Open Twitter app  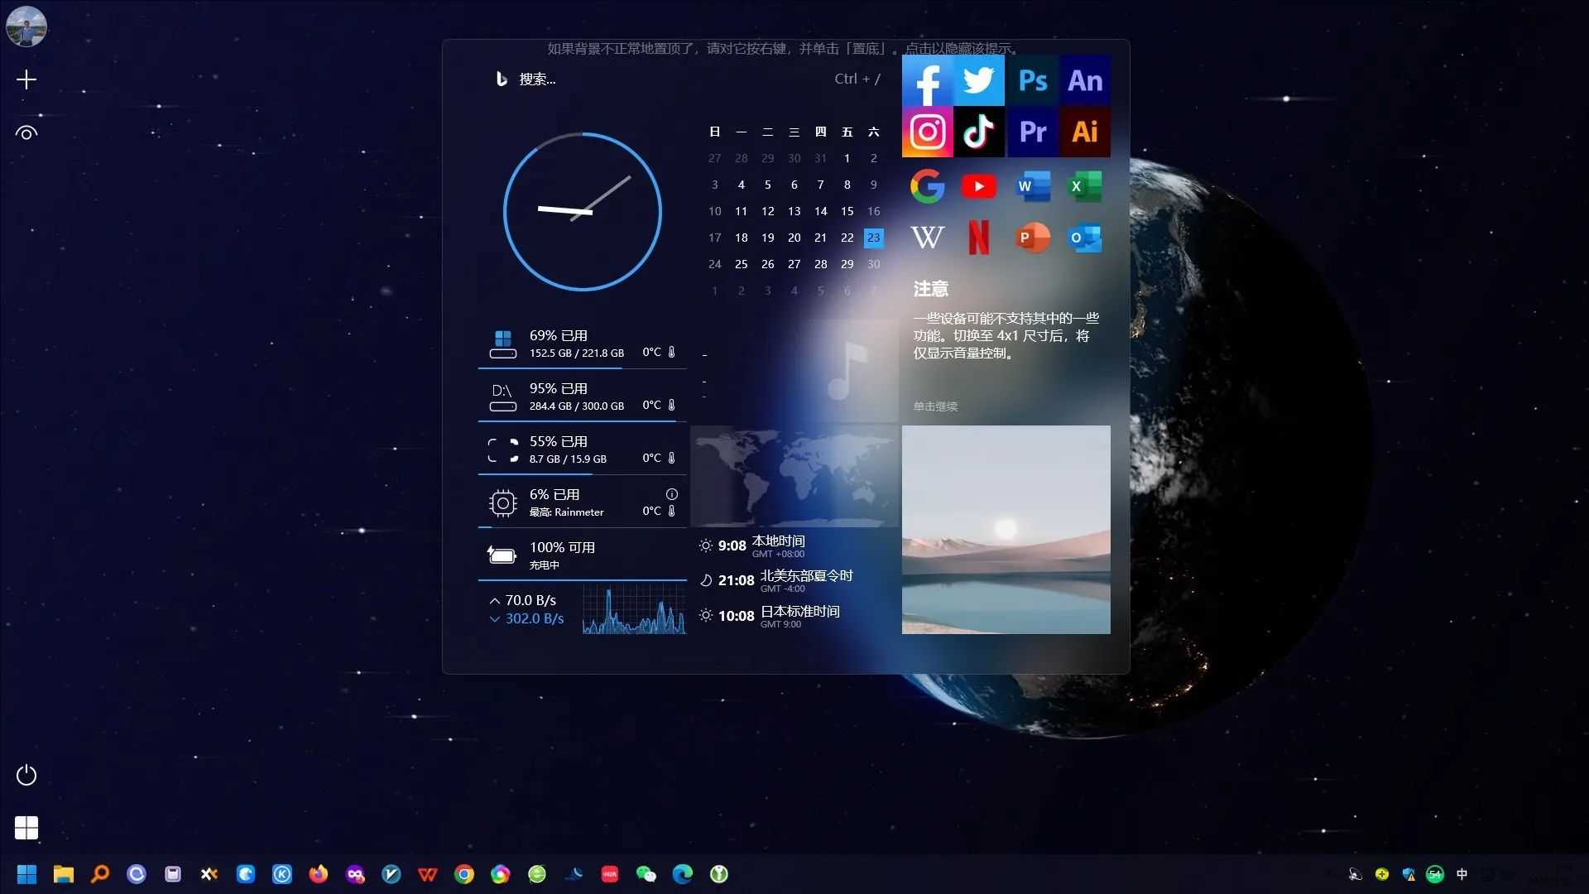tap(979, 79)
